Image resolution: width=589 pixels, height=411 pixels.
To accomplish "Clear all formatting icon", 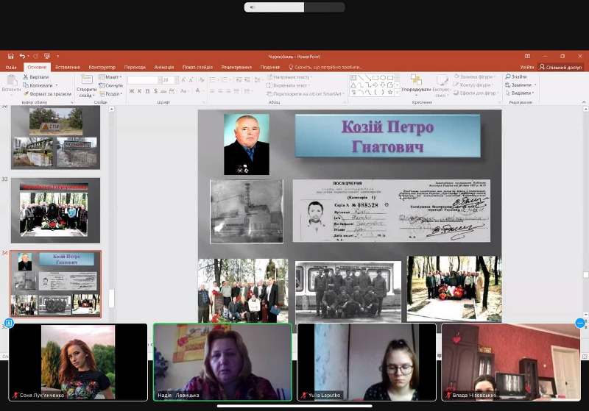I will click(x=202, y=80).
